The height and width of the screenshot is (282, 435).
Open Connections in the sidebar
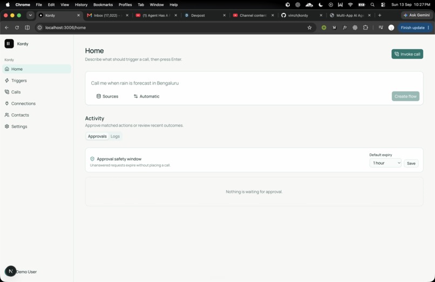coord(36,104)
